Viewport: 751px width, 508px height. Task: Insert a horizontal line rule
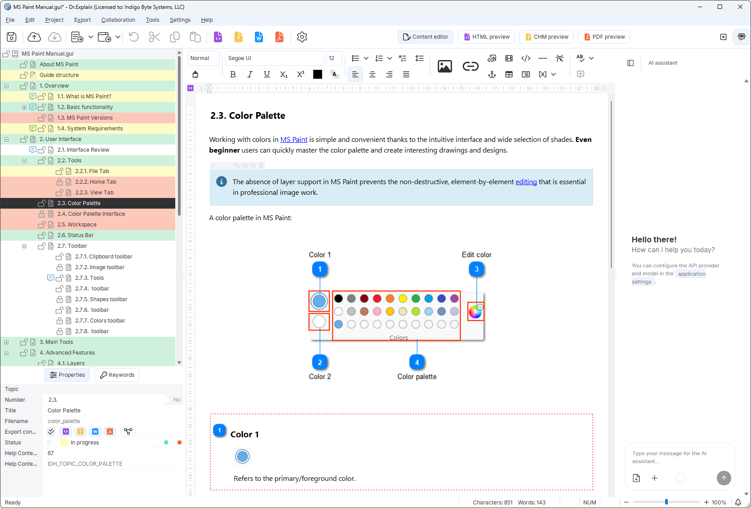click(543, 58)
